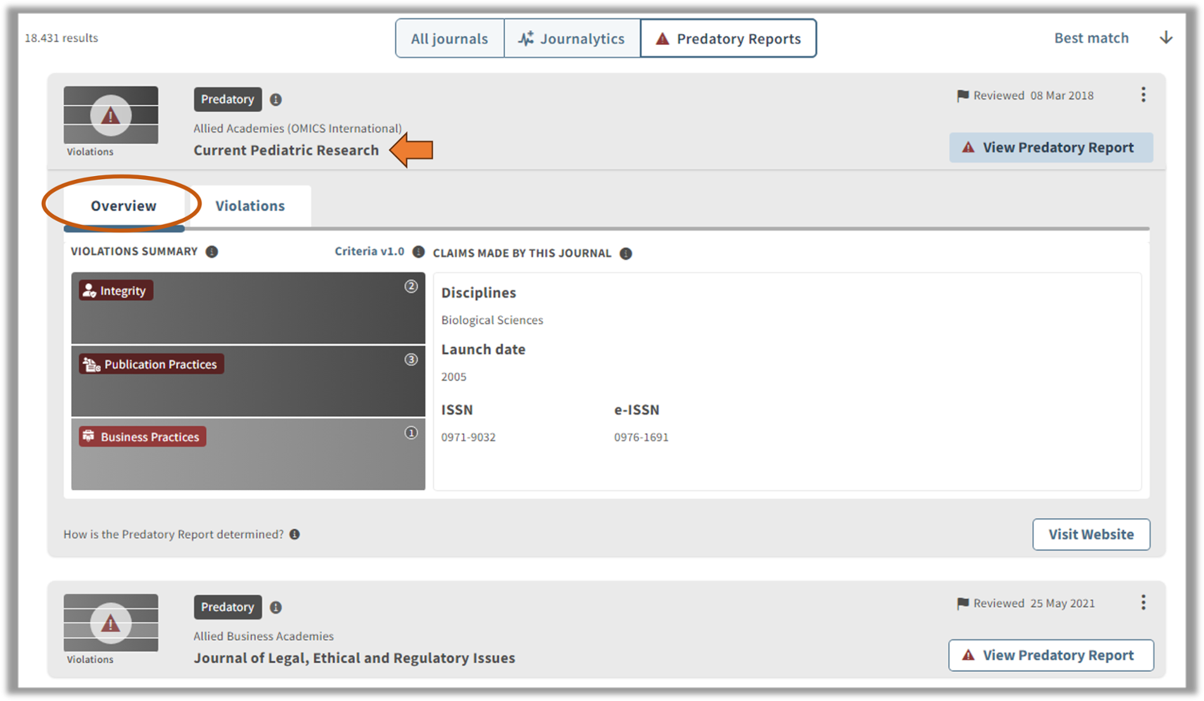Click info icon beside the Allied Business Academies Predatory badge
The height and width of the screenshot is (701, 1204).
tap(276, 607)
